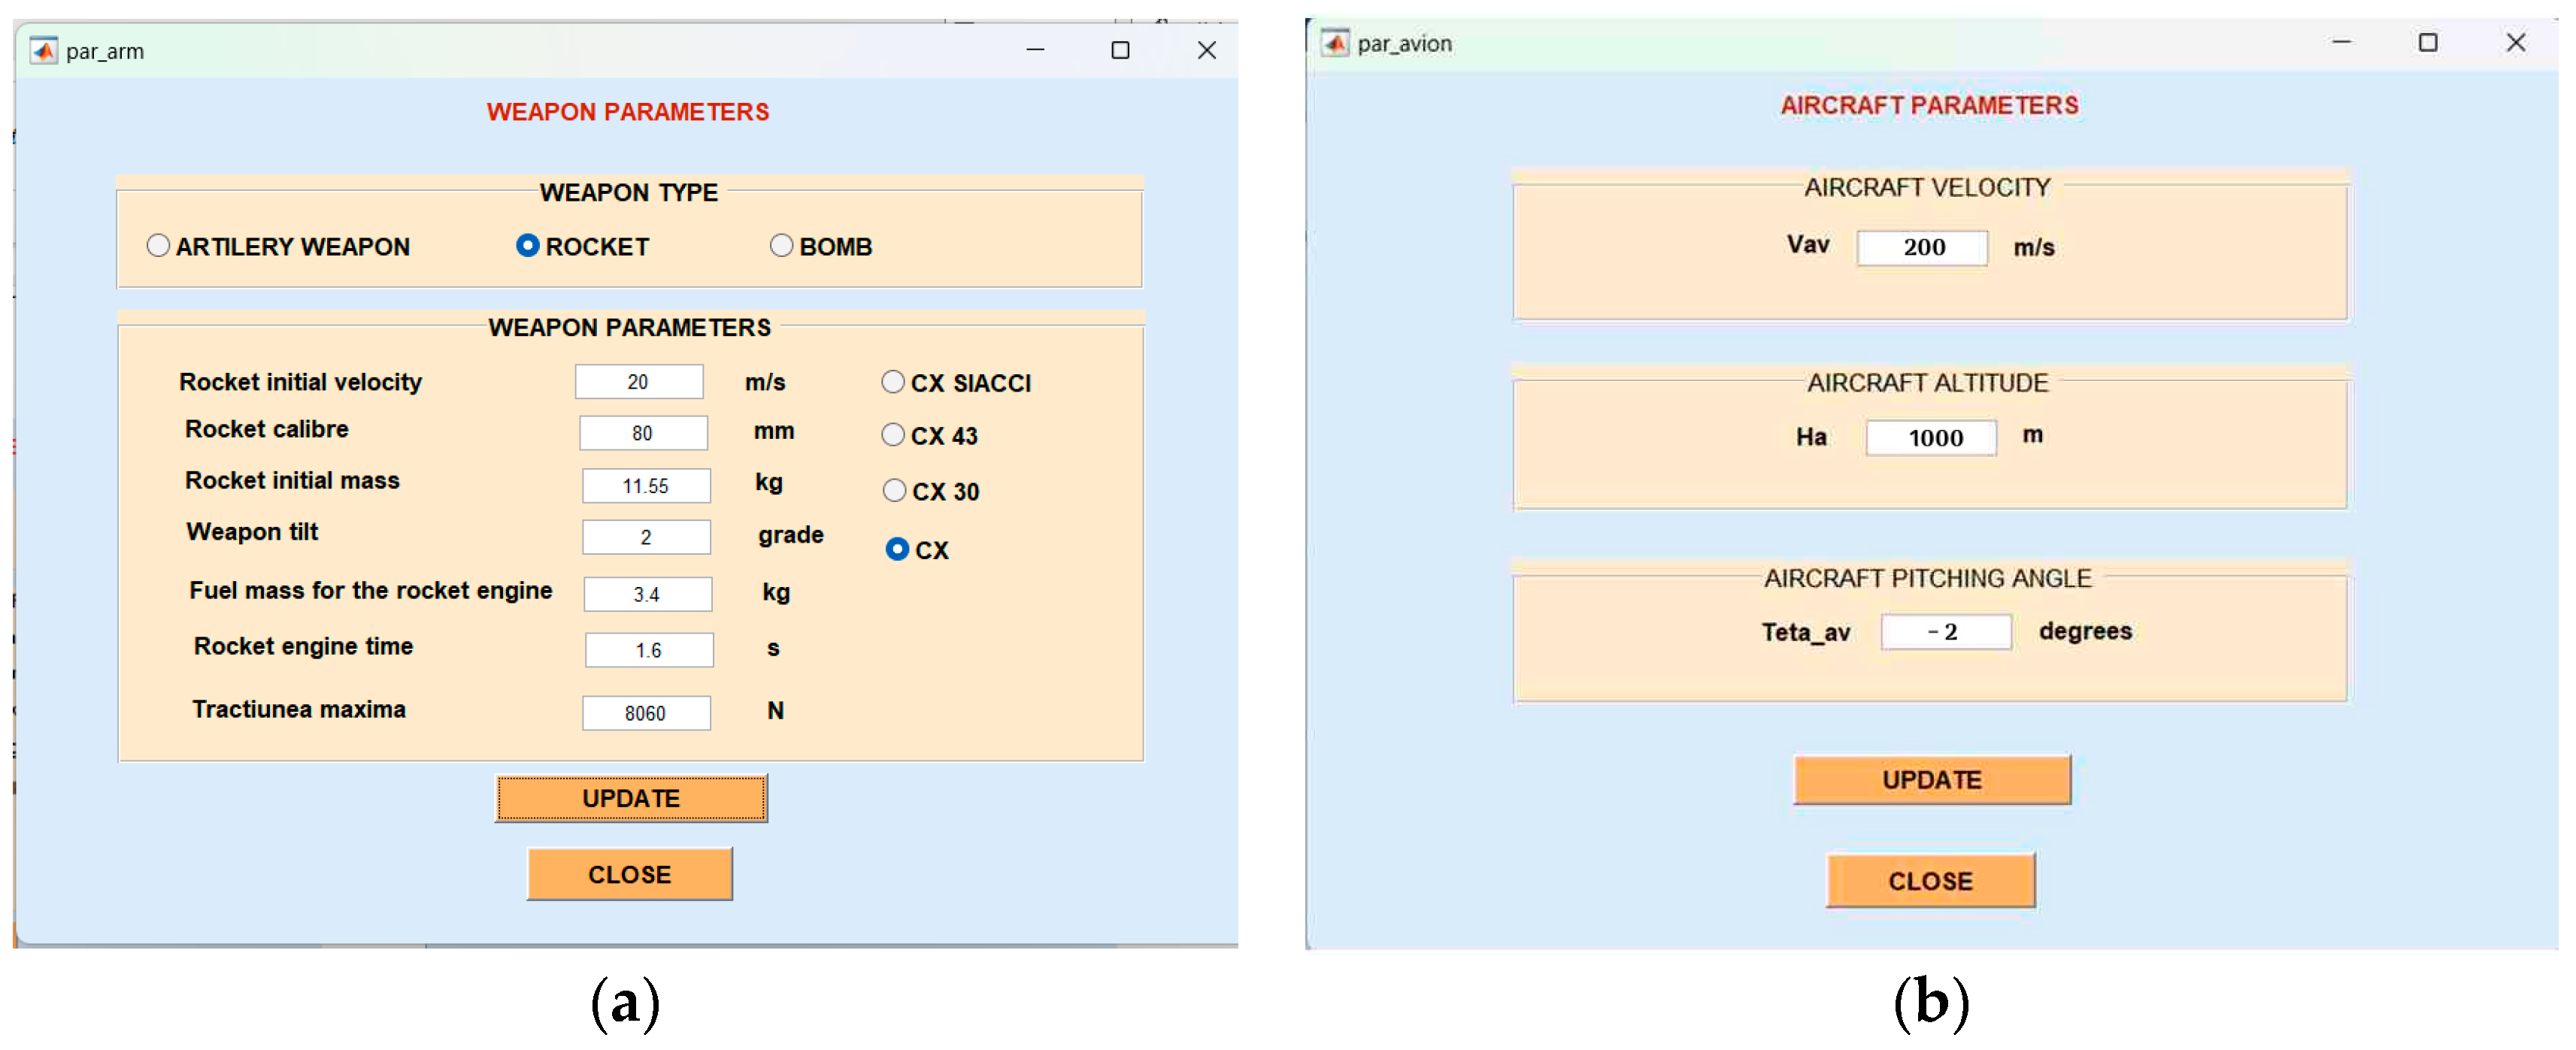Image resolution: width=2576 pixels, height=1050 pixels.
Task: Close the par_avion window with X
Action: coord(2515,43)
